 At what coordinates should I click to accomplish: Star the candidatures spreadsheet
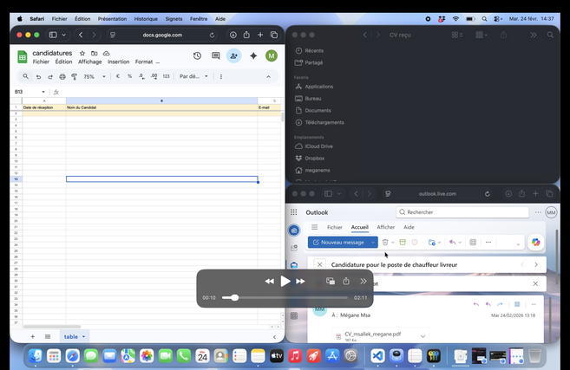click(82, 53)
